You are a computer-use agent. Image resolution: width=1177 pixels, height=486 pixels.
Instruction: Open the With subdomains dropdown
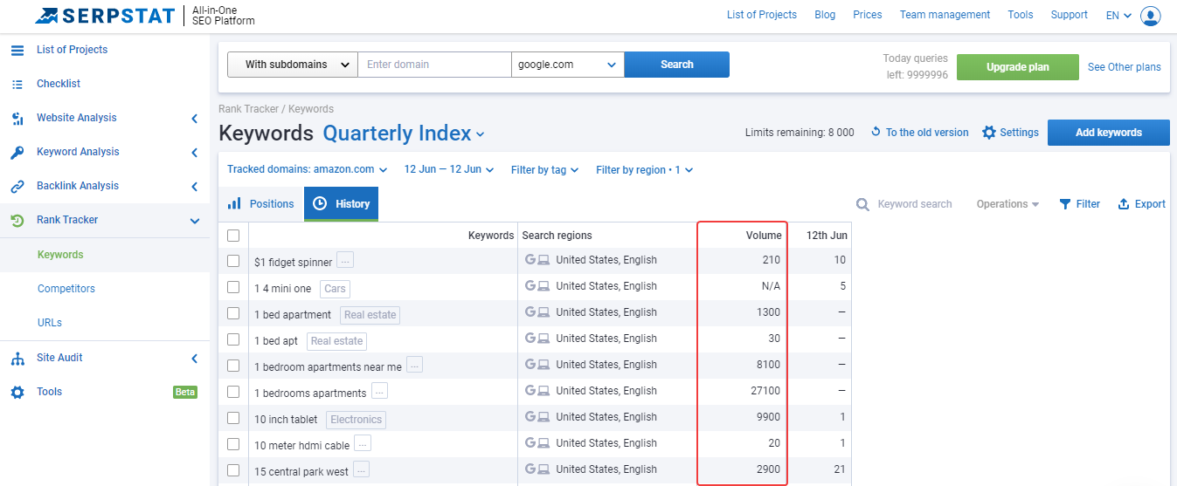click(293, 65)
